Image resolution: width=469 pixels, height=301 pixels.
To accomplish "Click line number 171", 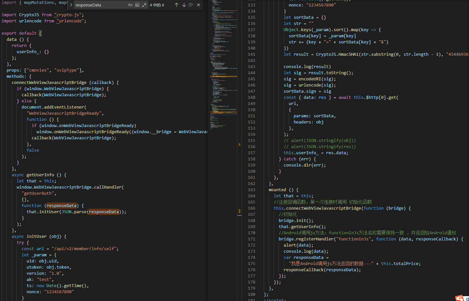I will click(x=251, y=239).
